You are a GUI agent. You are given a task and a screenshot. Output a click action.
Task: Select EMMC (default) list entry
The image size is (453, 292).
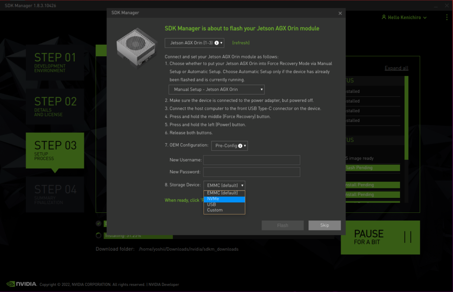pos(224,193)
